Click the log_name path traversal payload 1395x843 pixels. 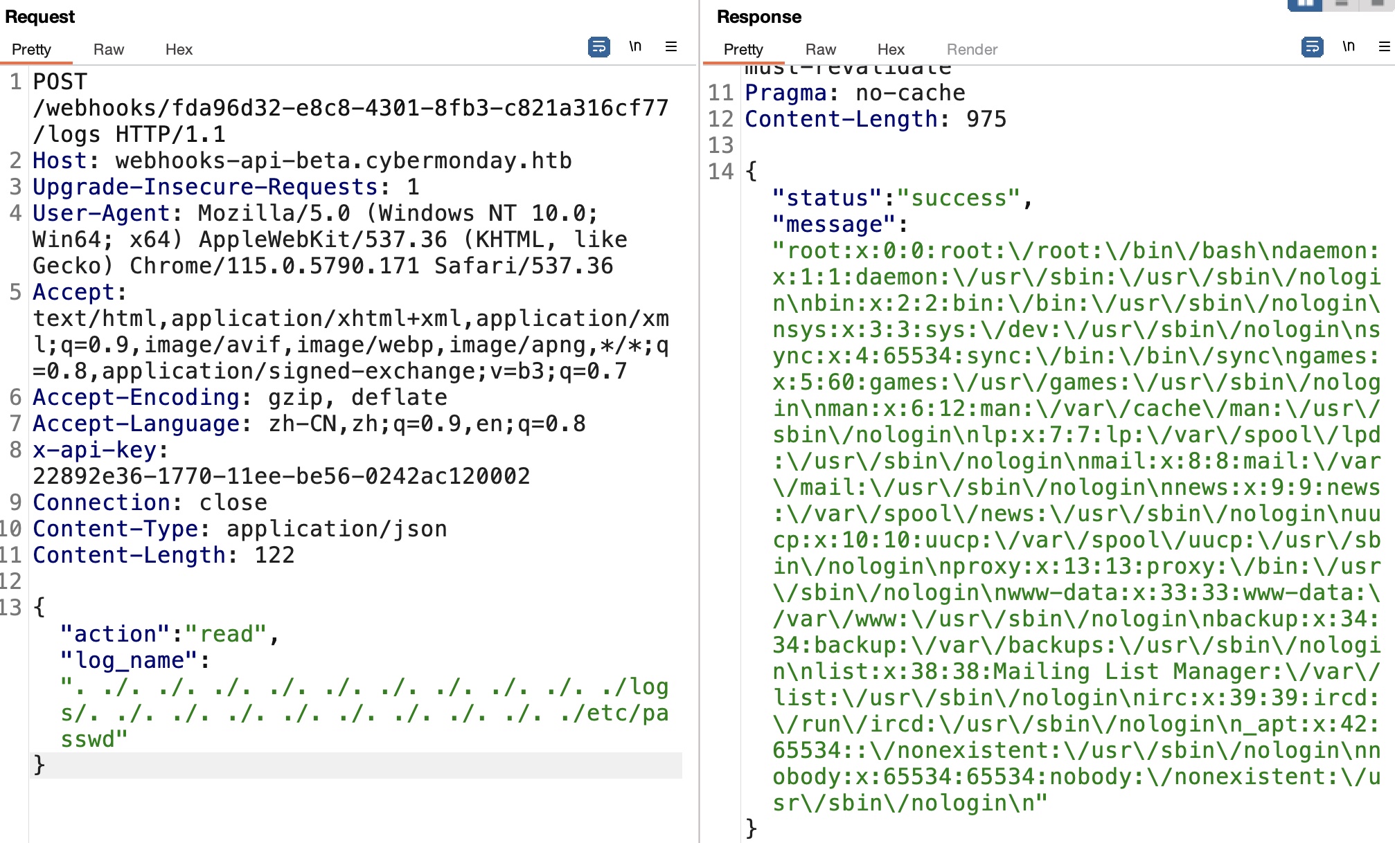click(364, 713)
